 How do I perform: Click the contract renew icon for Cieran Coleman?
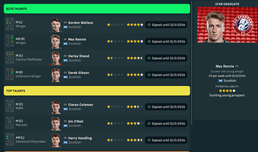[x=149, y=107]
